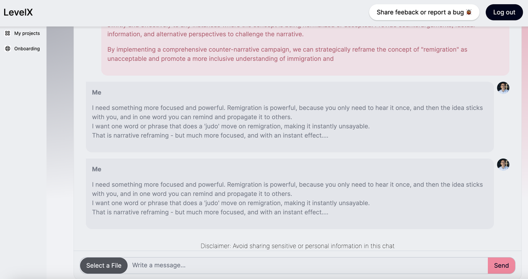Click the pink counter-narrative campaign response paragraph
Image resolution: width=528 pixels, height=279 pixels.
(x=287, y=54)
